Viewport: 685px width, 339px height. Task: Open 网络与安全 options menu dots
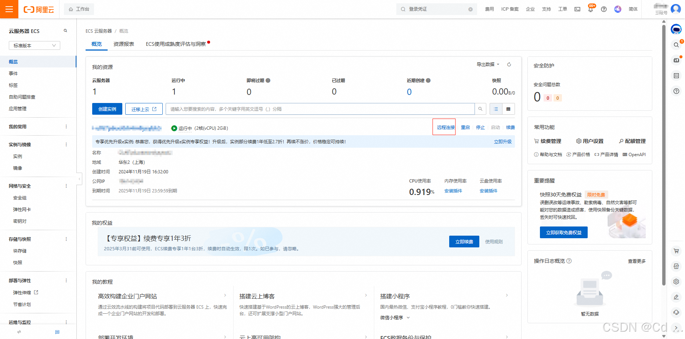[x=66, y=186]
